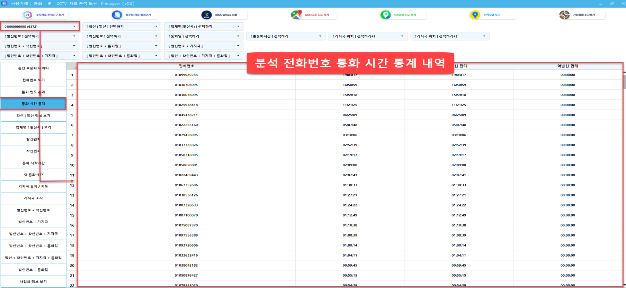The image size is (626, 288).
Task: Click the 업체명 [통신사] 보기 button
Action: [x=33, y=127]
